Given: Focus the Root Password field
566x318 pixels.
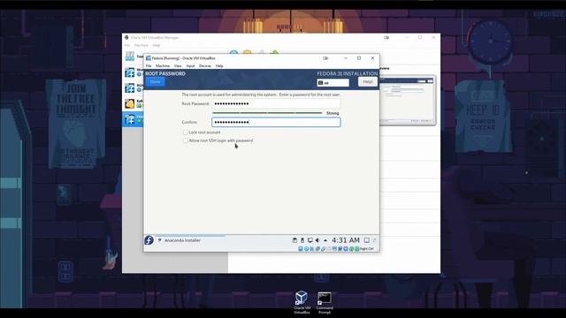Looking at the screenshot, I should pos(276,104).
